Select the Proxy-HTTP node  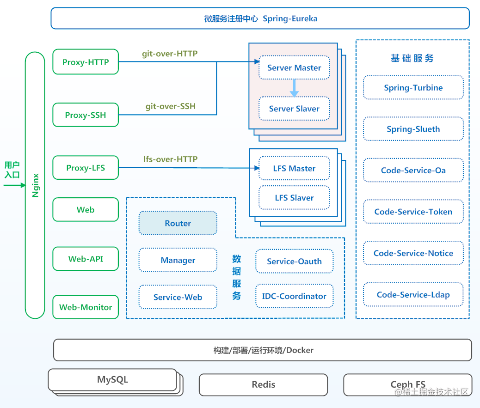tap(85, 62)
